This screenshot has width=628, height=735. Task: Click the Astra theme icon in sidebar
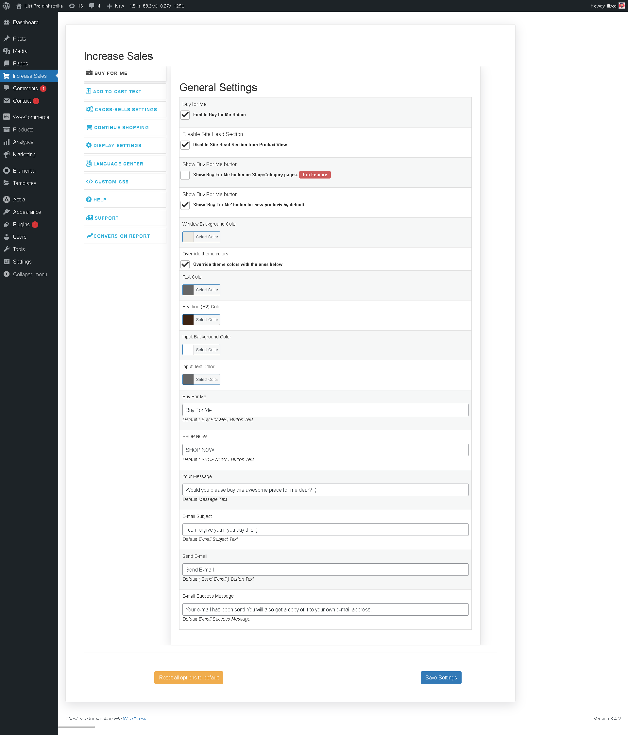pos(7,199)
